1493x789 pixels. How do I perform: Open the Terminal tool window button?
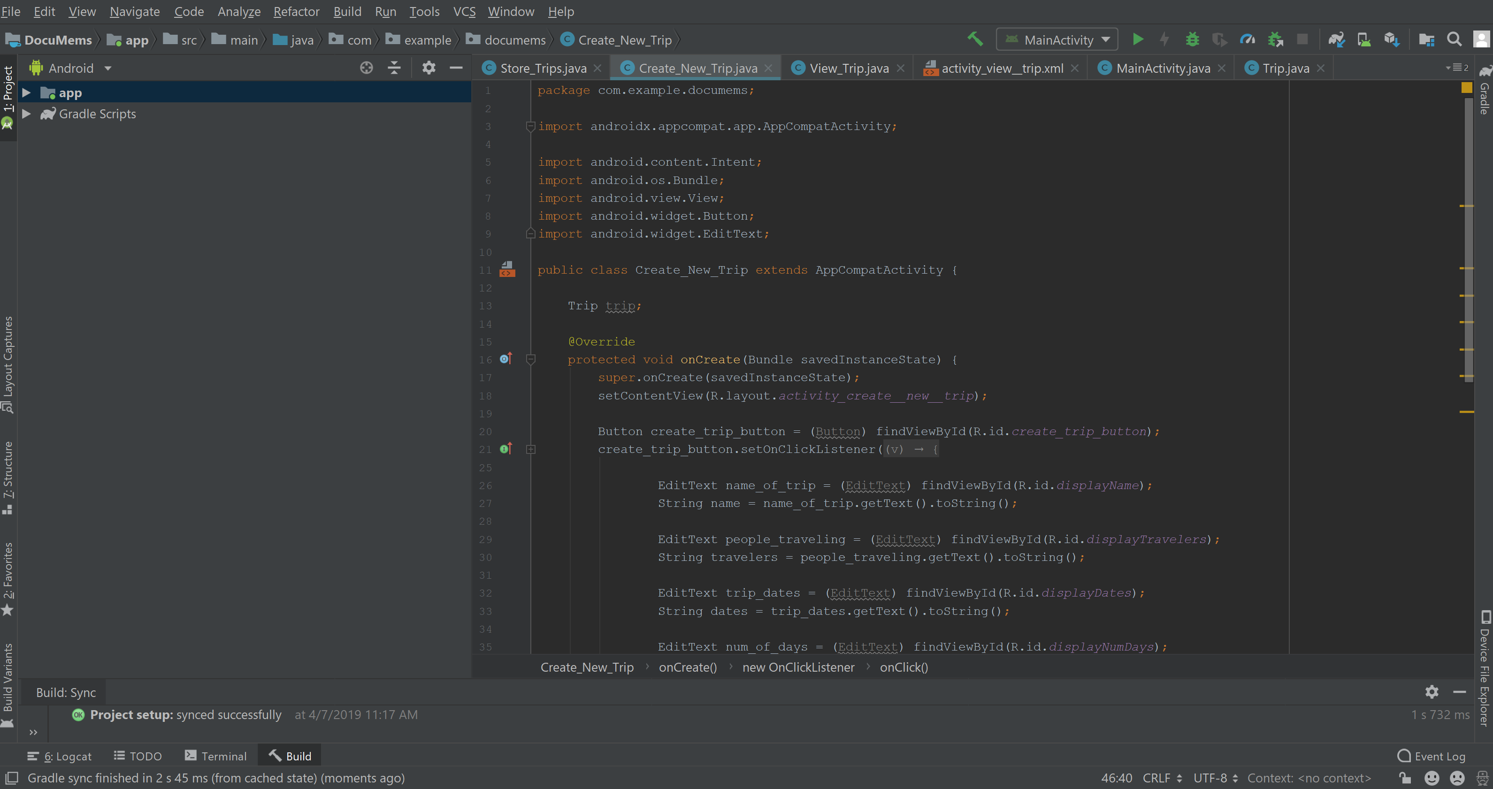(x=215, y=756)
